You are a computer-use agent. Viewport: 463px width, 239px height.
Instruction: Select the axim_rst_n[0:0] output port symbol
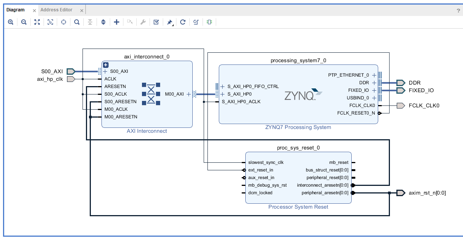pyautogui.click(x=401, y=193)
